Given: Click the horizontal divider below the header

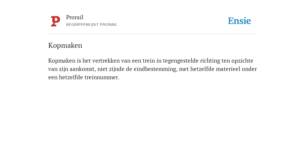Looking at the screenshot, I should [152, 34].
